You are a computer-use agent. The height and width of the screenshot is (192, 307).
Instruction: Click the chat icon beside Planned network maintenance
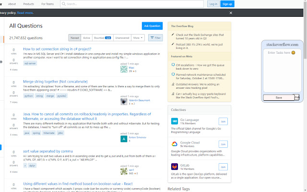[x=173, y=74]
